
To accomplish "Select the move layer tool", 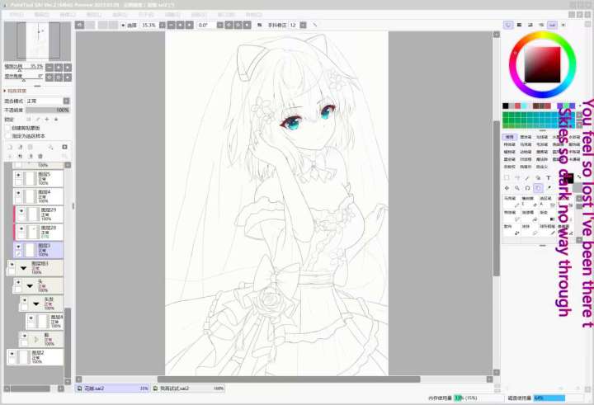I will point(507,188).
